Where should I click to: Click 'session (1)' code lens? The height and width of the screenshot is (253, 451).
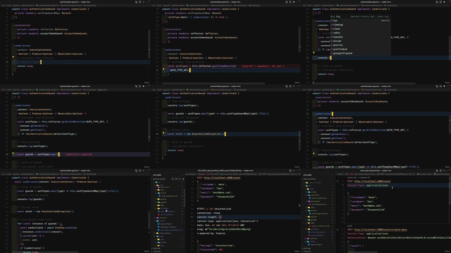365,178
